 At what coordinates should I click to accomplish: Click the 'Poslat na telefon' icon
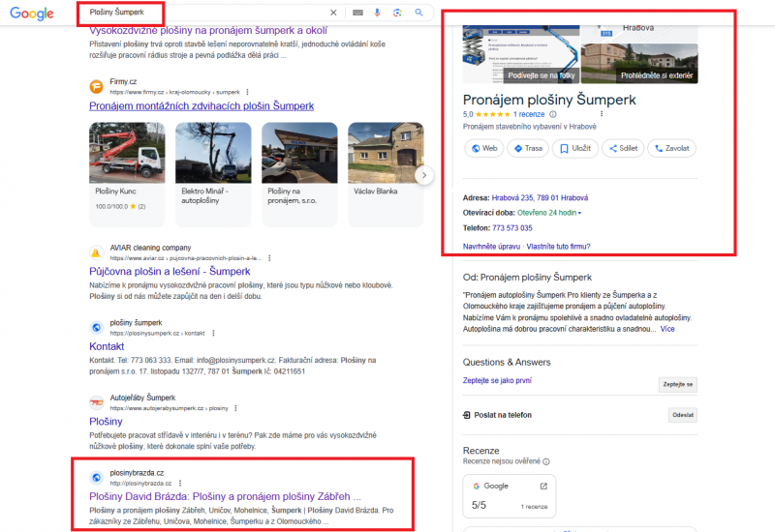click(467, 415)
